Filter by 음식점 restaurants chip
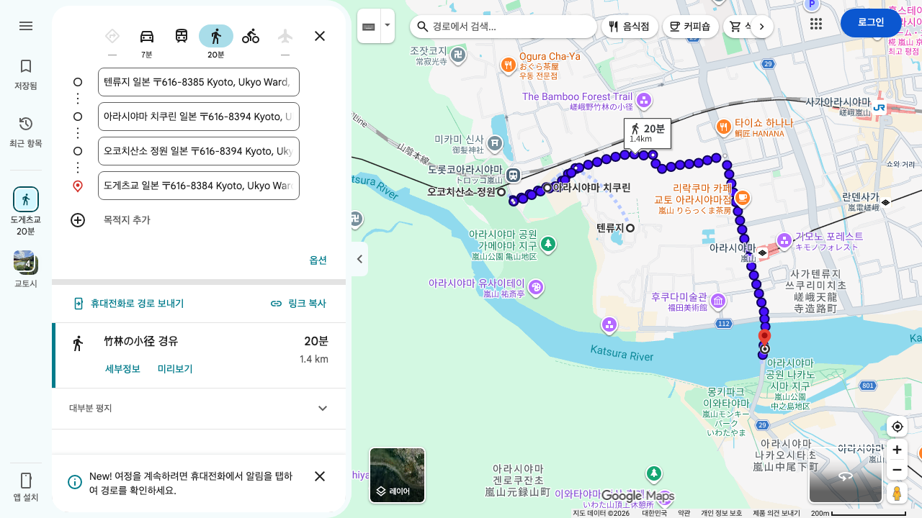This screenshot has height=518, width=922. point(630,27)
